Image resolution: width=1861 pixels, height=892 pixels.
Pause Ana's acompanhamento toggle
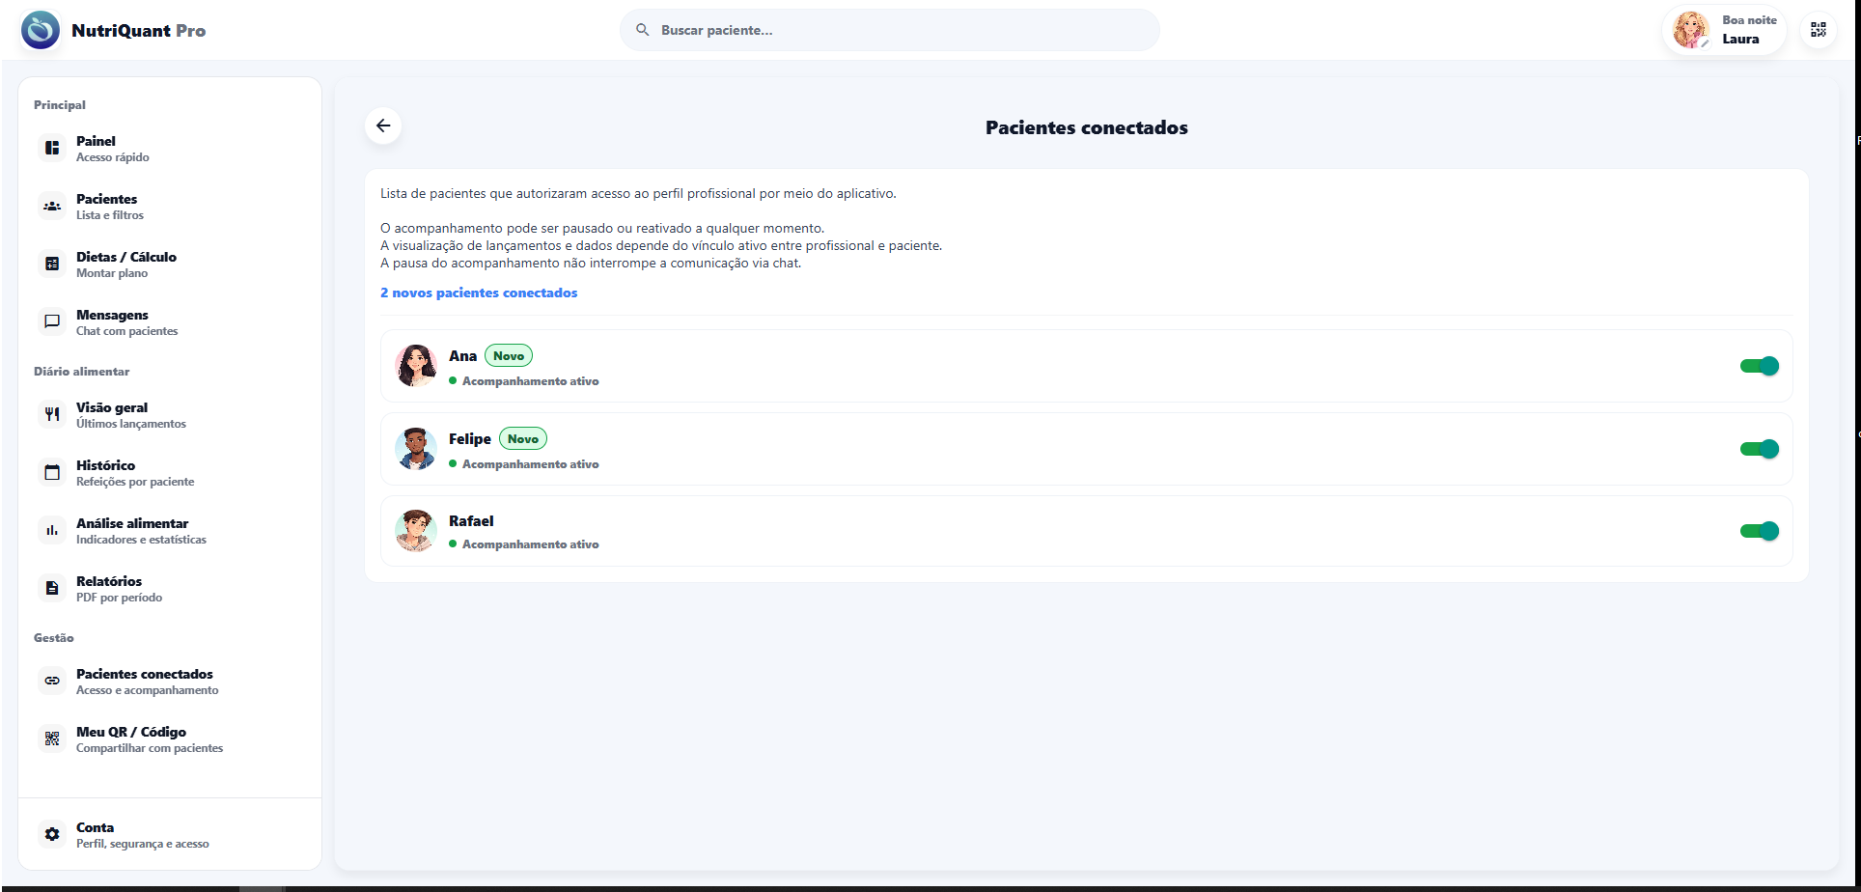pos(1759,366)
